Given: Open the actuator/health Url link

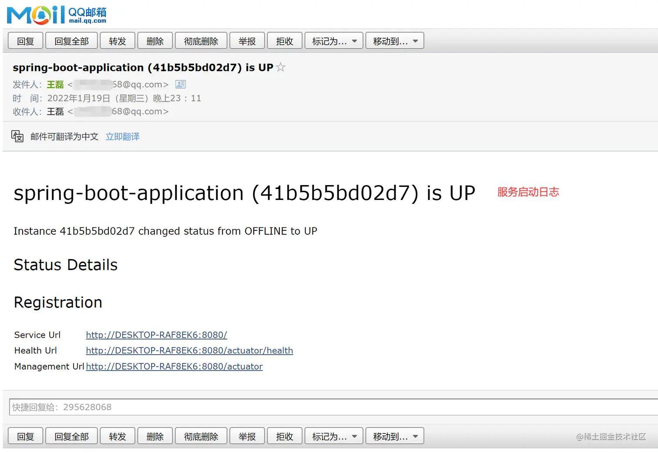Looking at the screenshot, I should pyautogui.click(x=189, y=350).
